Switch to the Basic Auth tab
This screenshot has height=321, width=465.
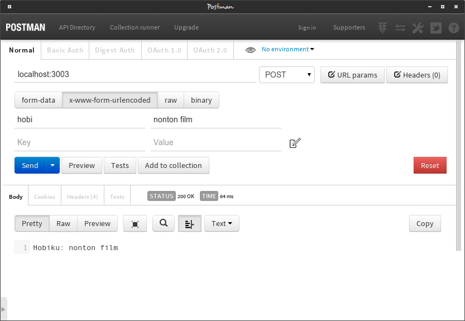(x=65, y=50)
